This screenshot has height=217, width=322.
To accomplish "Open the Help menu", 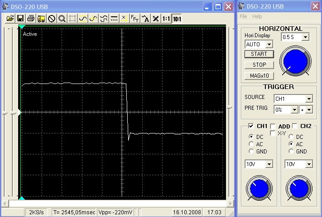I will pyautogui.click(x=257, y=16).
